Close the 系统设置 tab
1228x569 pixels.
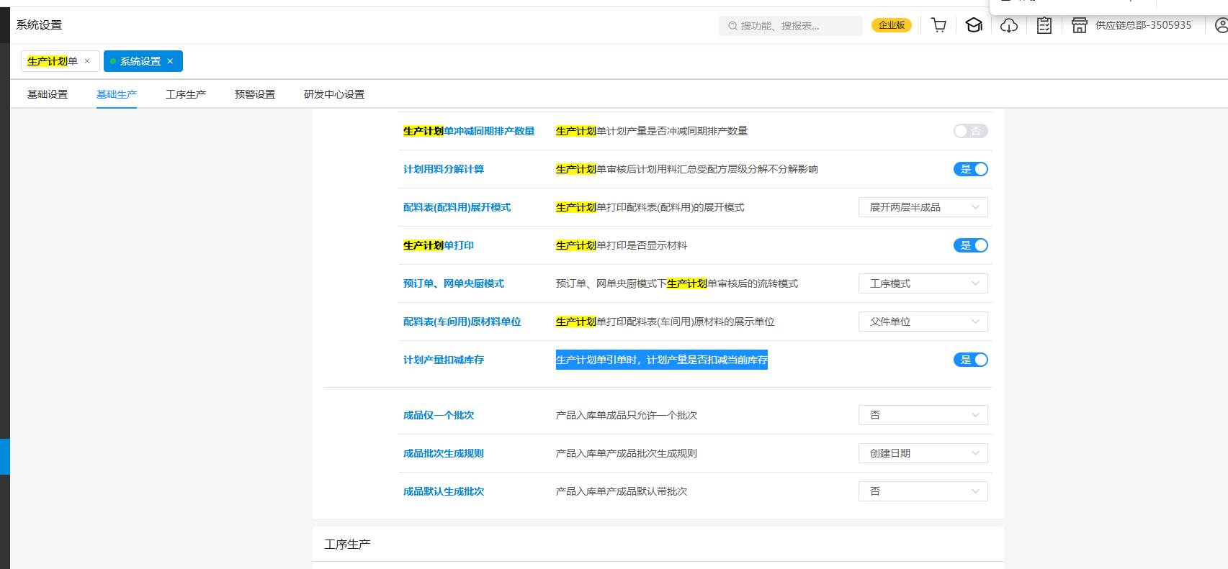click(x=170, y=61)
